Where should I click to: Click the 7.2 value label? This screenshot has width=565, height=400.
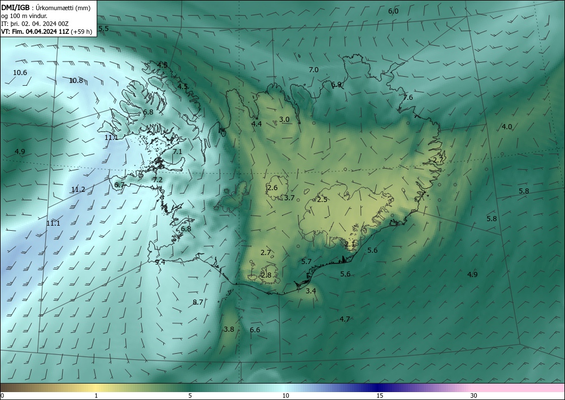click(158, 180)
